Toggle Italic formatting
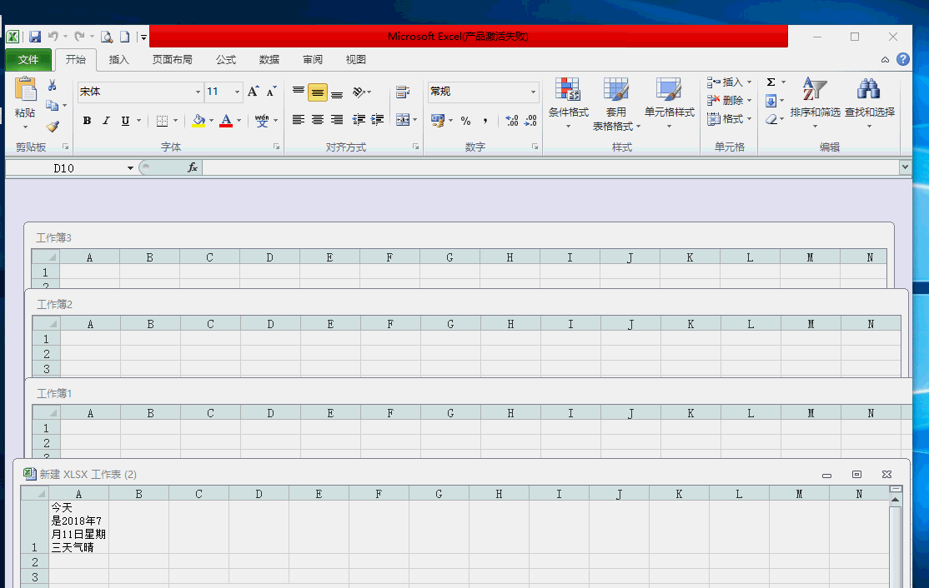Screen dimensions: 929x588 [x=106, y=121]
